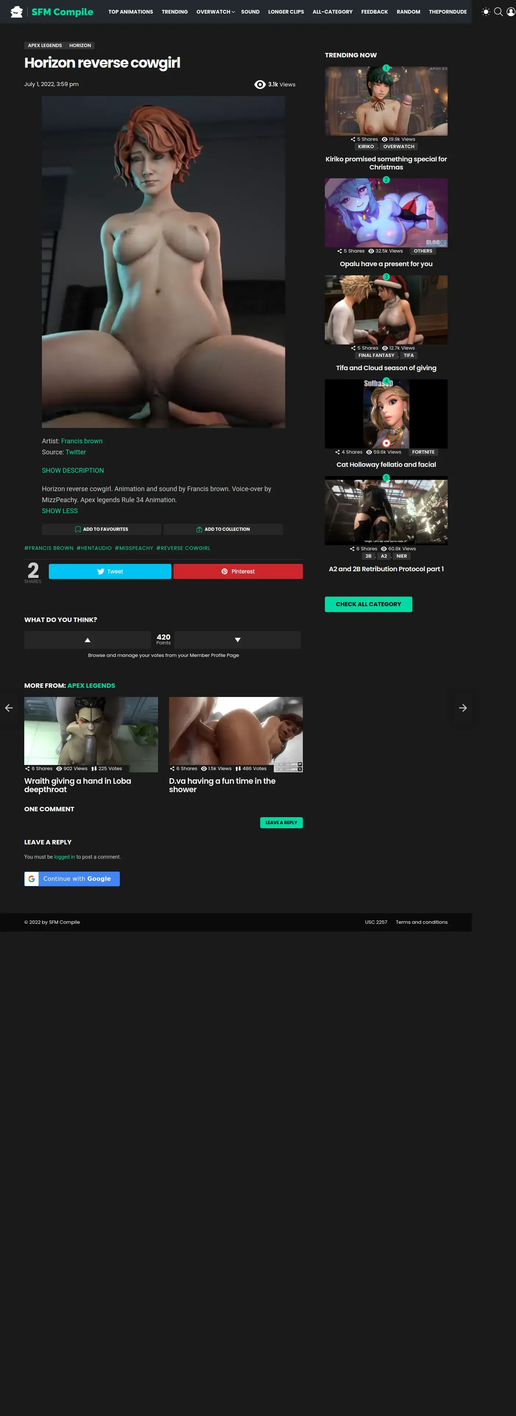Image resolution: width=516 pixels, height=1416 pixels.
Task: Open trending thumbnail ranked number 3
Action: click(x=386, y=310)
